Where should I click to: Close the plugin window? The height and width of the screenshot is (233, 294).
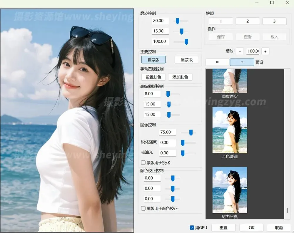pyautogui.click(x=287, y=2)
